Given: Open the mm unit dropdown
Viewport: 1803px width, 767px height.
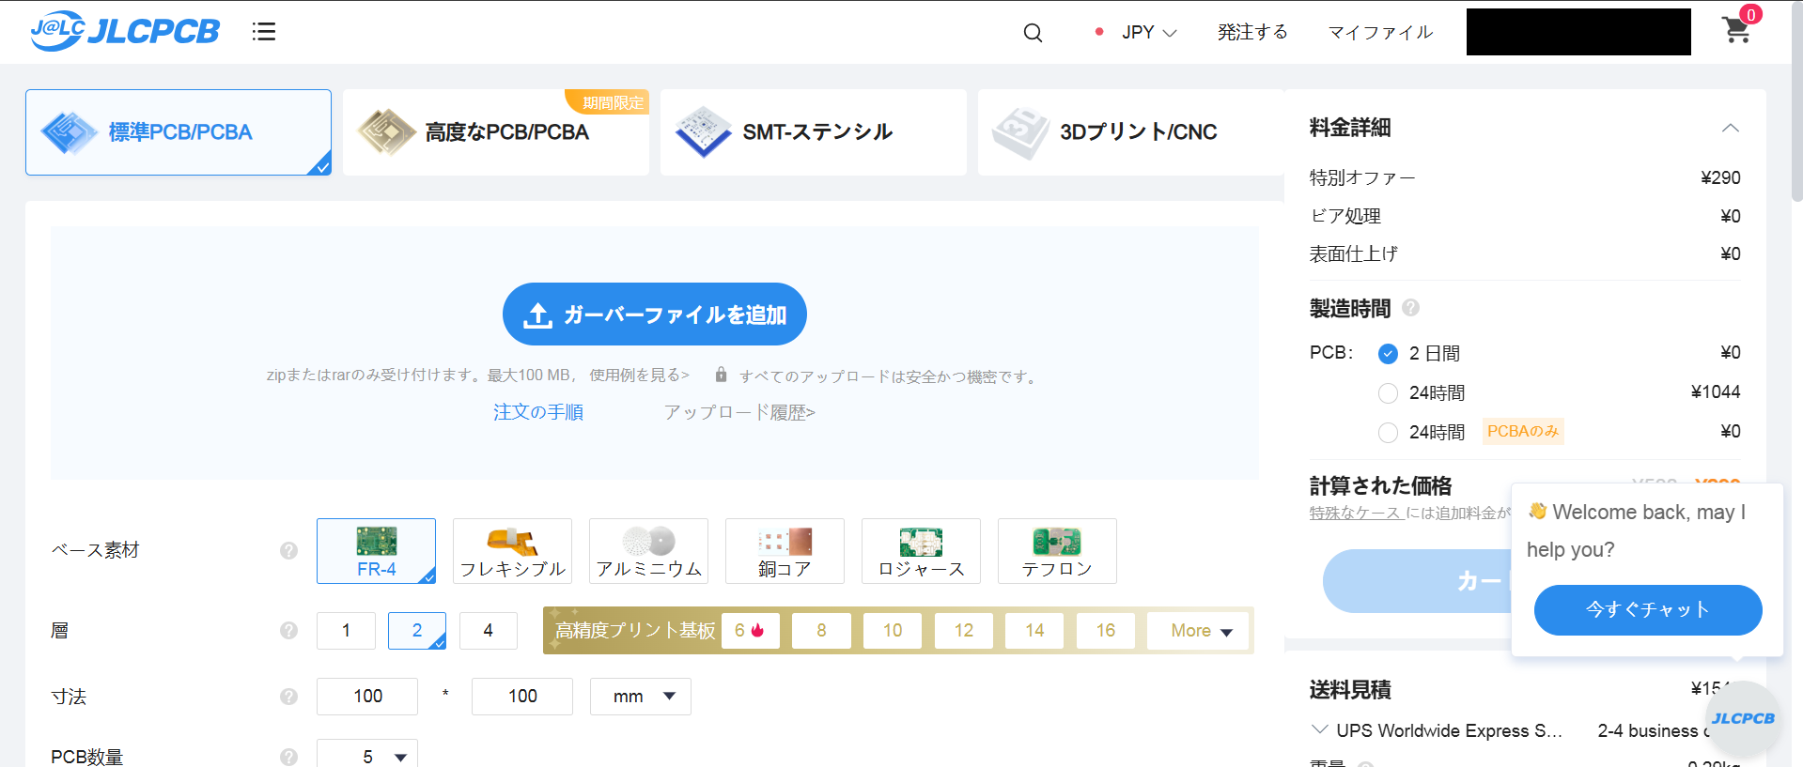Looking at the screenshot, I should click(x=641, y=697).
